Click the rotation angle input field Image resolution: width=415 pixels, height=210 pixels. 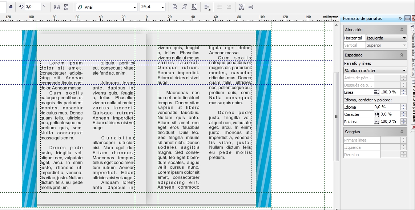(x=33, y=7)
